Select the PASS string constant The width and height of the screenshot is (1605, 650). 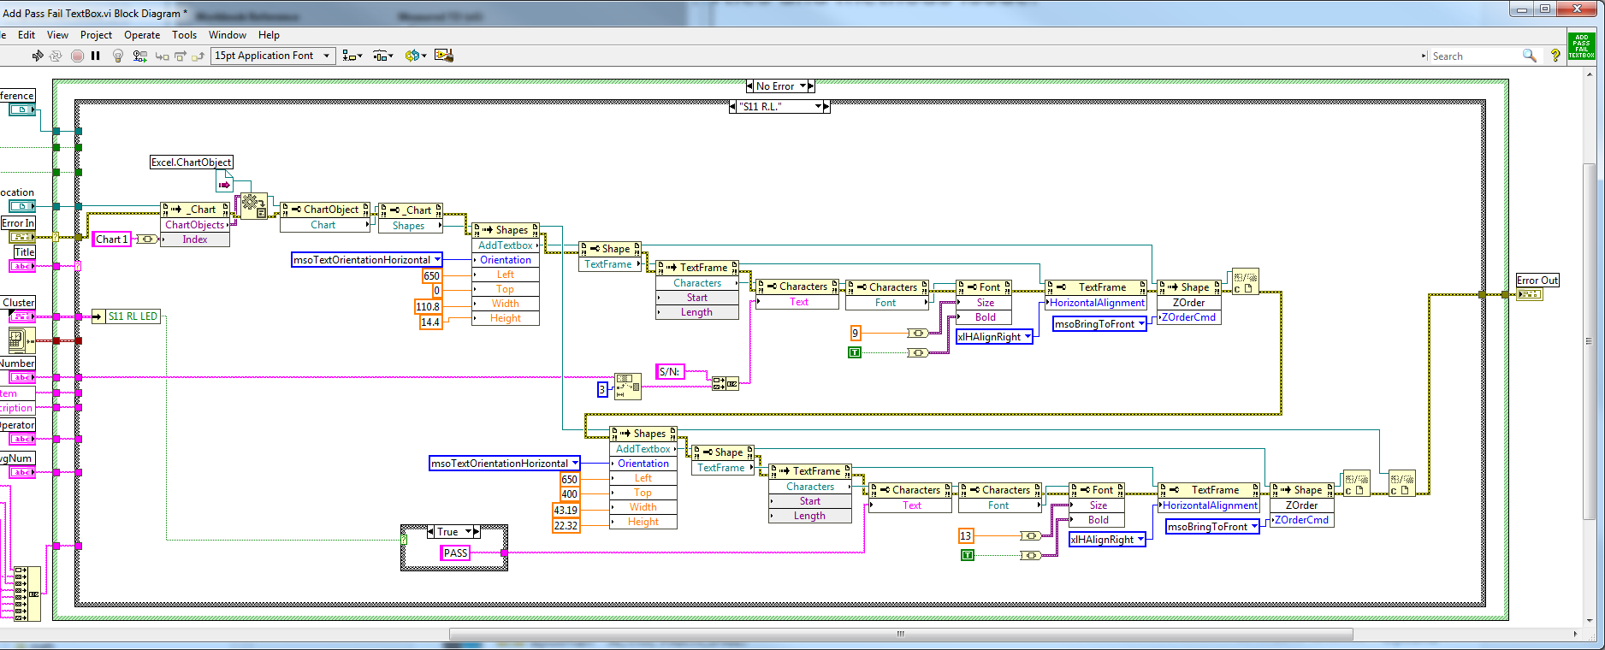click(x=456, y=553)
